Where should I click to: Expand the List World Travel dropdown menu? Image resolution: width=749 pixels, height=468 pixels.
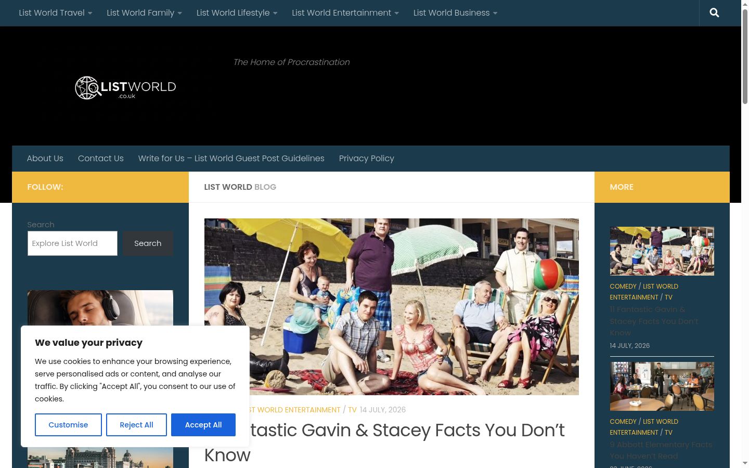click(x=56, y=13)
